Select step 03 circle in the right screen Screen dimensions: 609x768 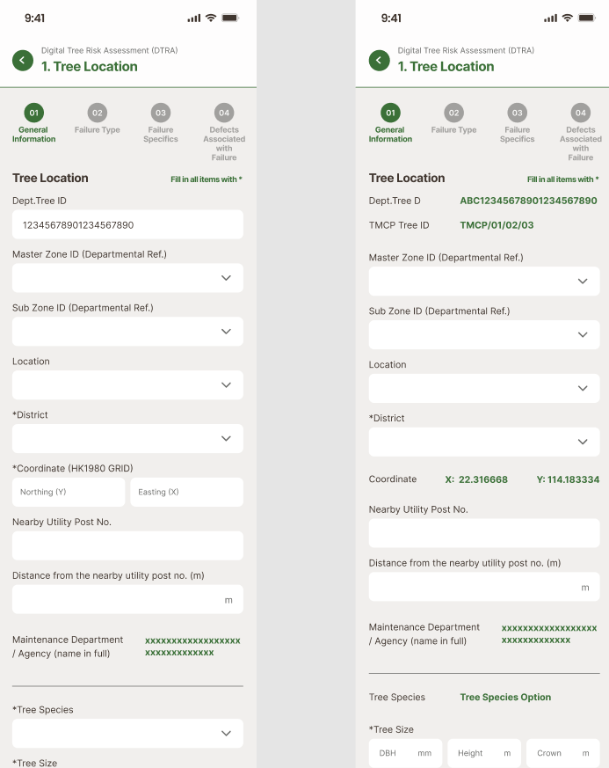[517, 113]
